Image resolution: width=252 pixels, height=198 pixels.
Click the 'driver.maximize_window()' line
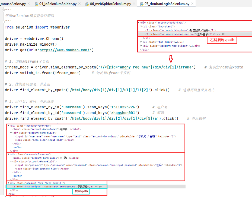31,44
